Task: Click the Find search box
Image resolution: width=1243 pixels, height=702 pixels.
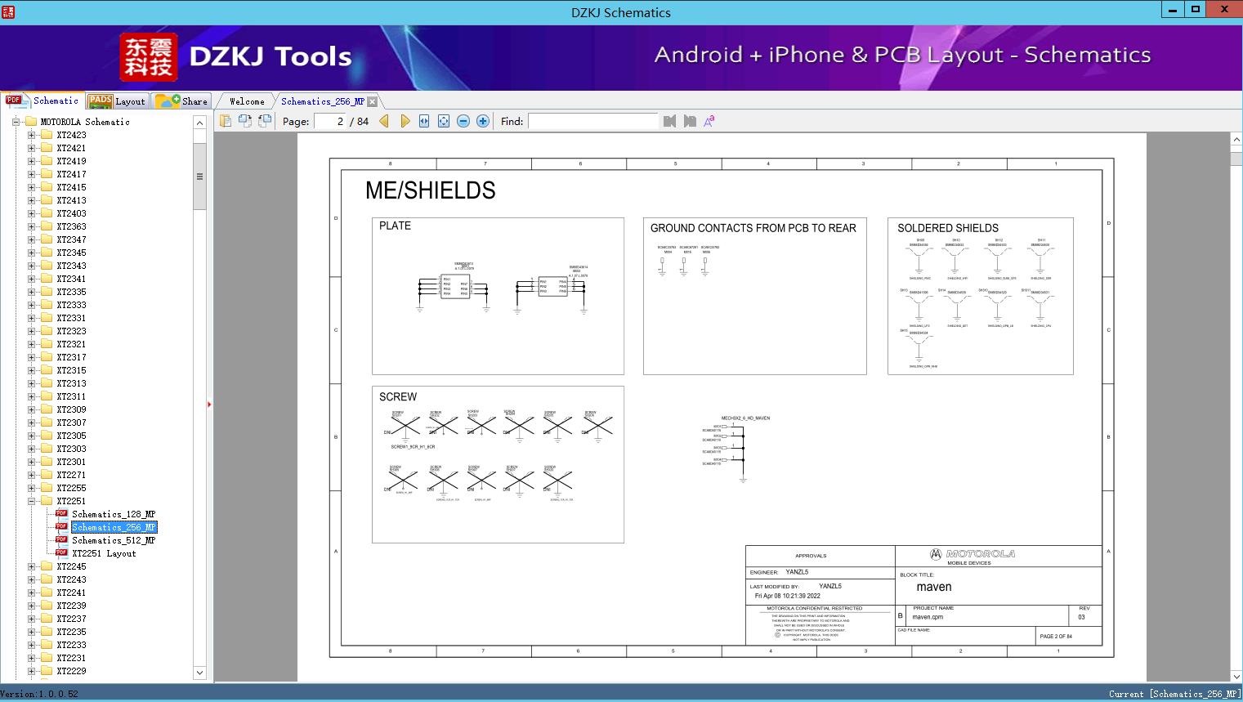Action: point(592,121)
